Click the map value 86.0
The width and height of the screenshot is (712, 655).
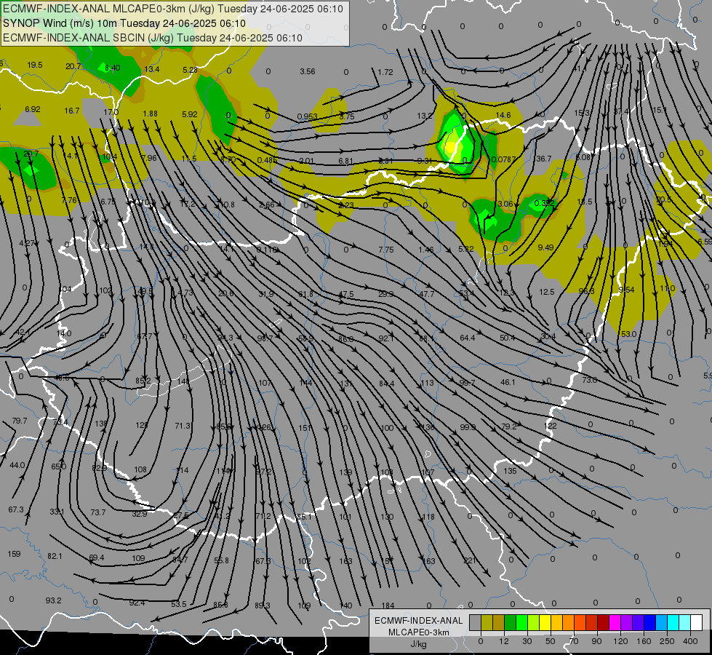pos(345,339)
